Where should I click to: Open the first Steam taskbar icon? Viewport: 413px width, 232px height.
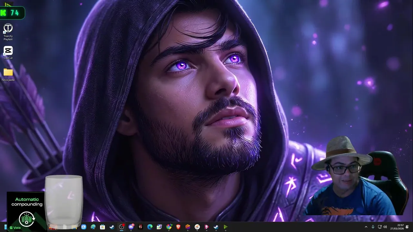[112, 227]
